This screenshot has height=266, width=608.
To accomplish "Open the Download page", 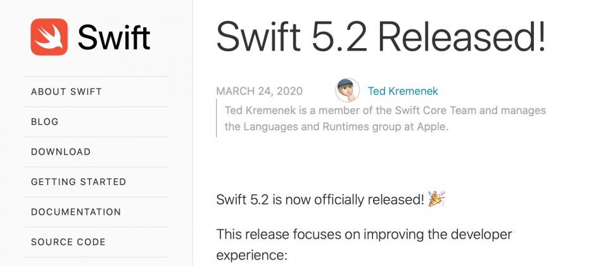I will point(61,152).
